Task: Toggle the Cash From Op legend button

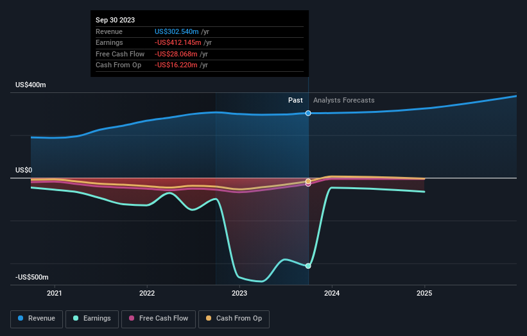Action: pyautogui.click(x=234, y=319)
